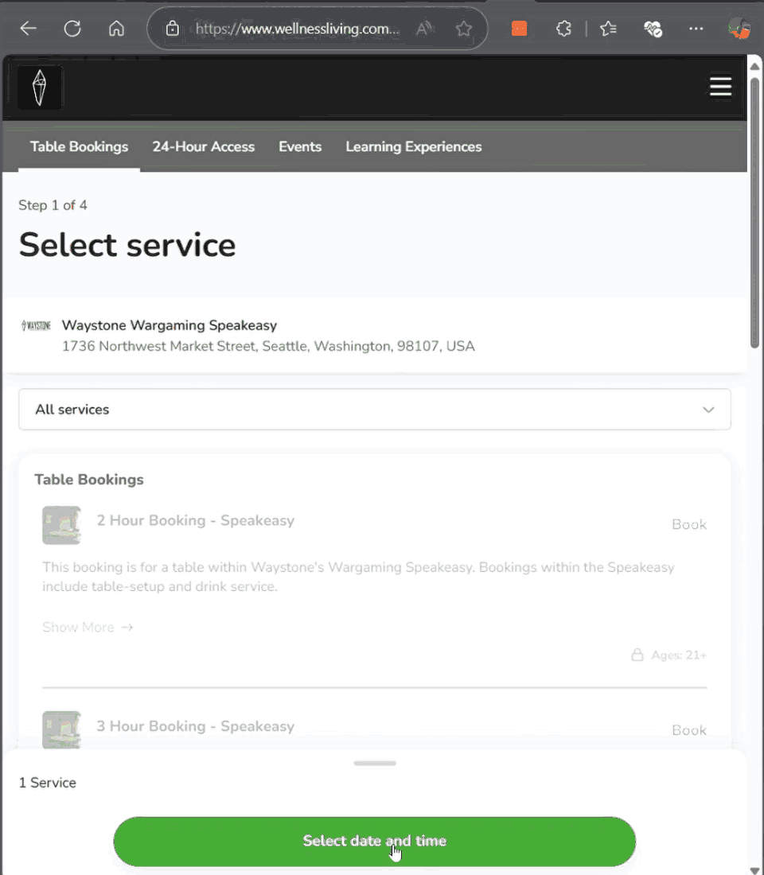Click the Step 1 of 4 indicator
Viewport: 764px width, 875px height.
point(53,205)
